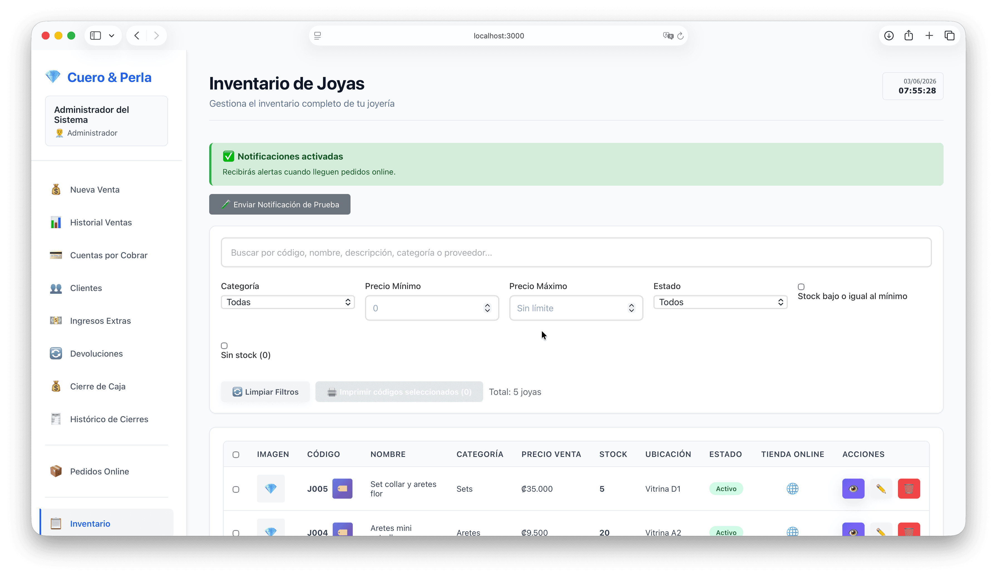Open Histórico de Cierres

107,419
